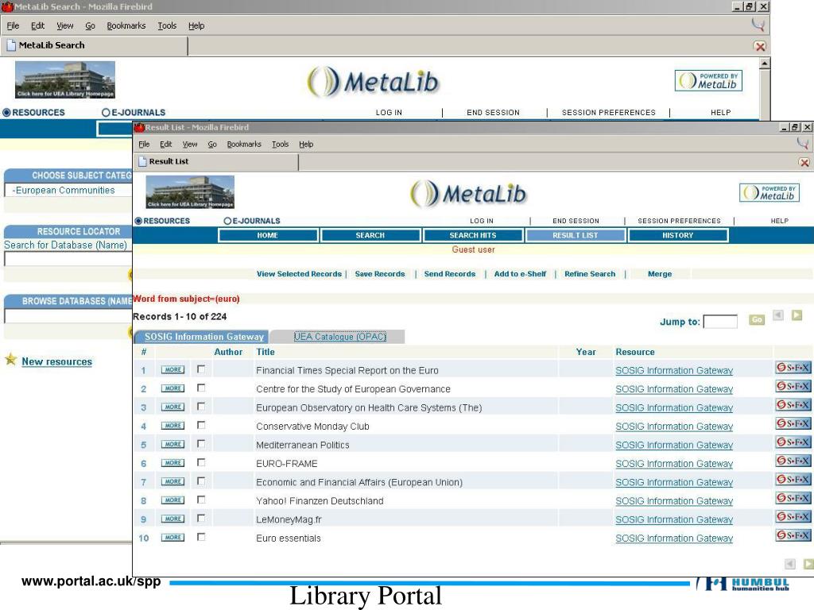Open New resources link in MetaLib Search window

click(x=56, y=361)
